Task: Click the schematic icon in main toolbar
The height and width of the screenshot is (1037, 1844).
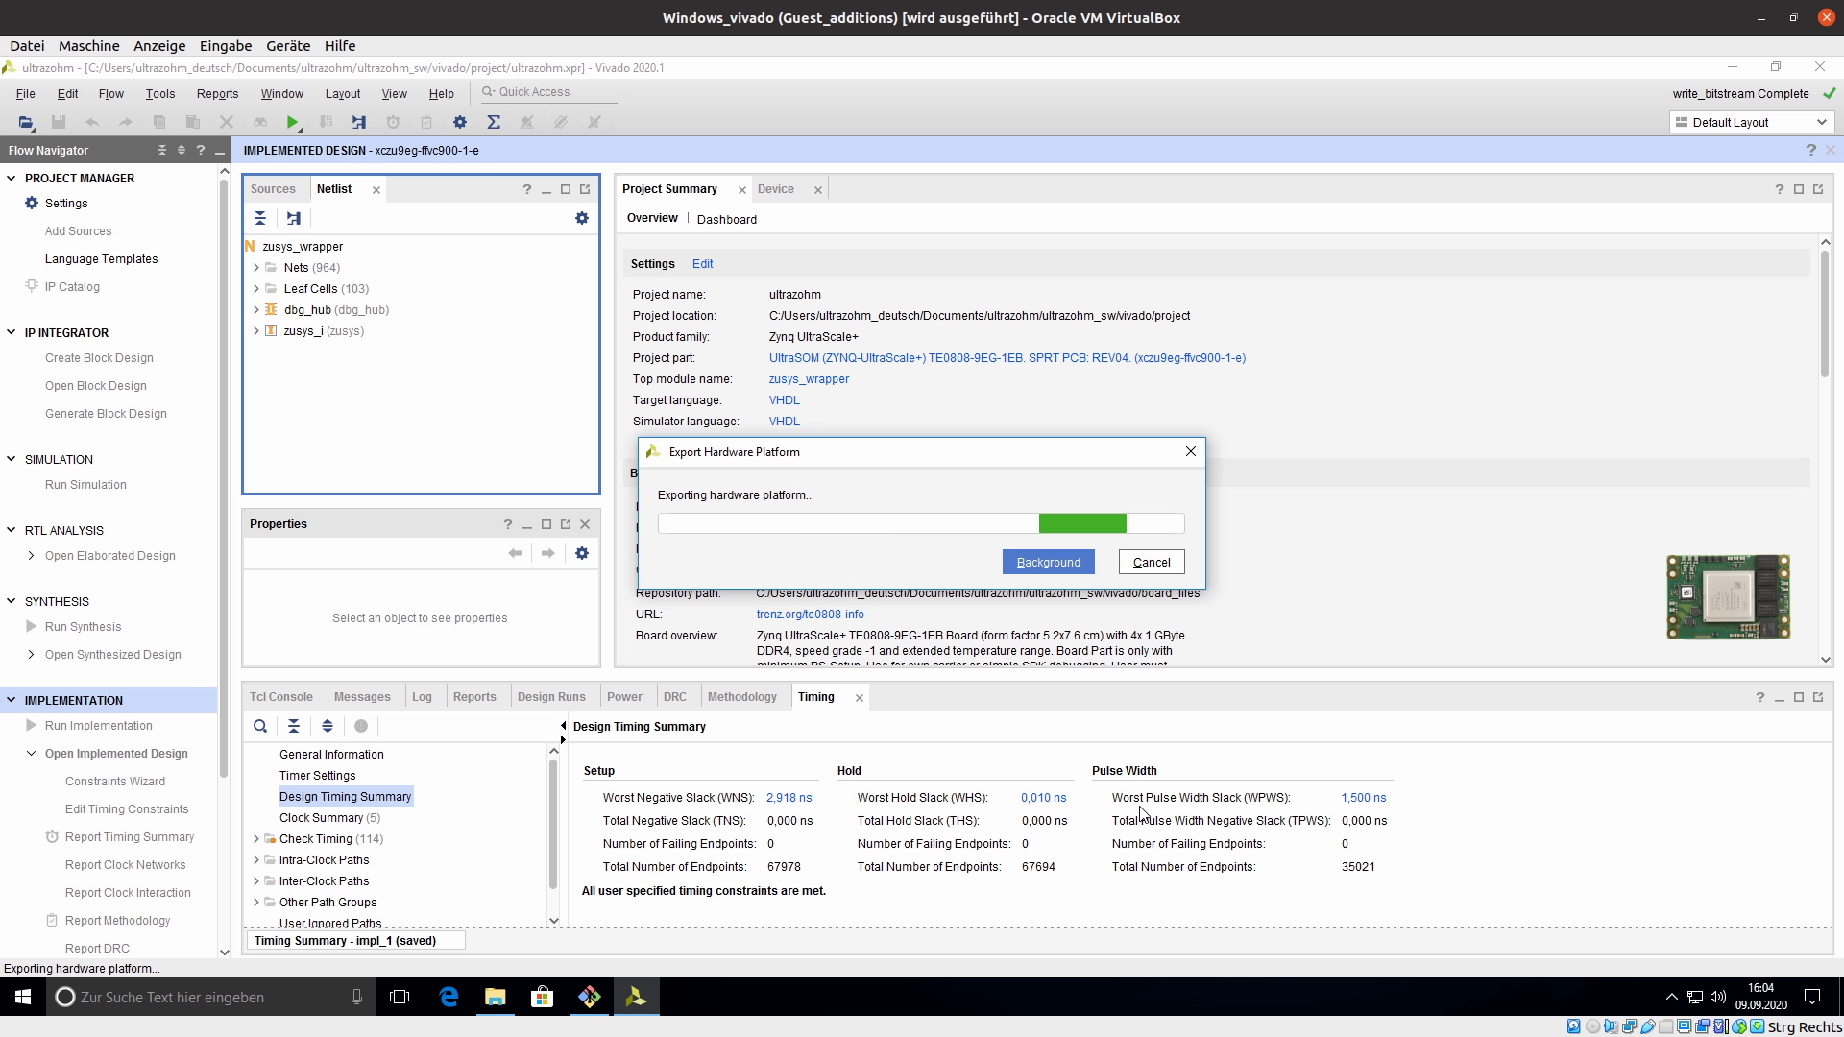Action: tap(359, 122)
